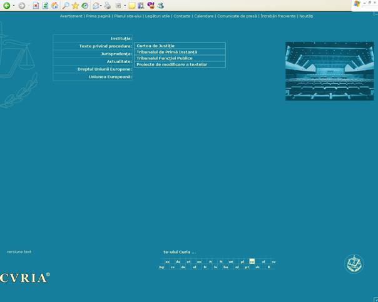The width and height of the screenshot is (378, 302).
Task: Expand the Edit icon dropdown arrow
Action: coord(125,6)
